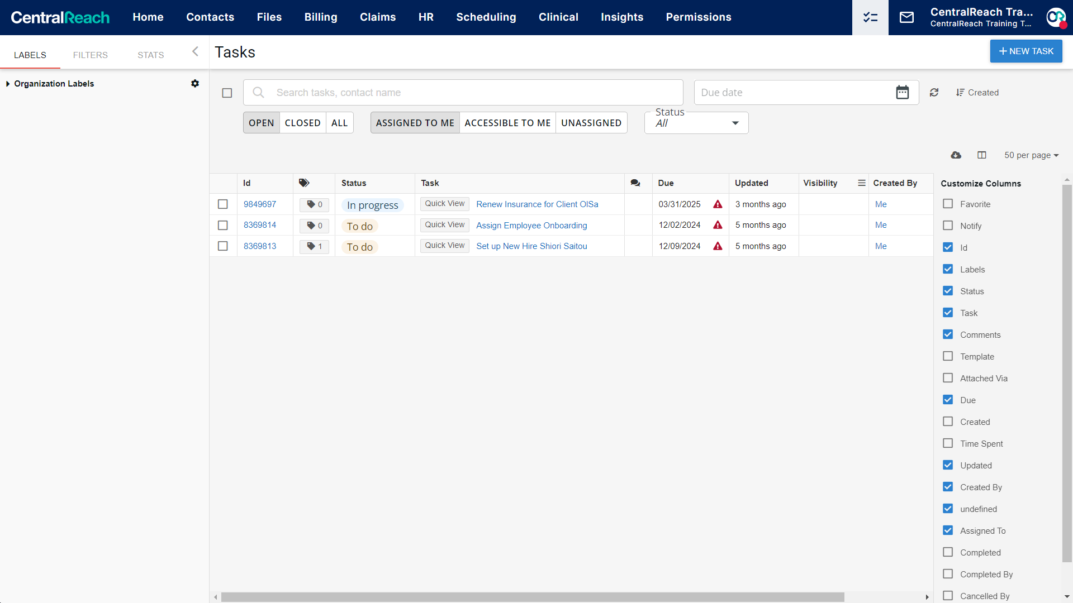Open the 50 per page dropdown
1073x603 pixels.
1031,155
